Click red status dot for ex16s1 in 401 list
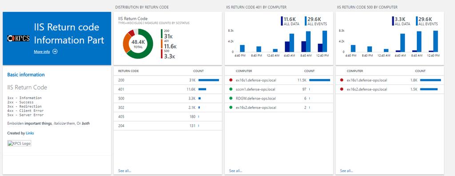 coord(231,80)
